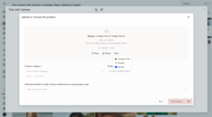Viewport: 212px width, 117px height.
Task: Click the new chat edit icon
Action: point(101,10)
